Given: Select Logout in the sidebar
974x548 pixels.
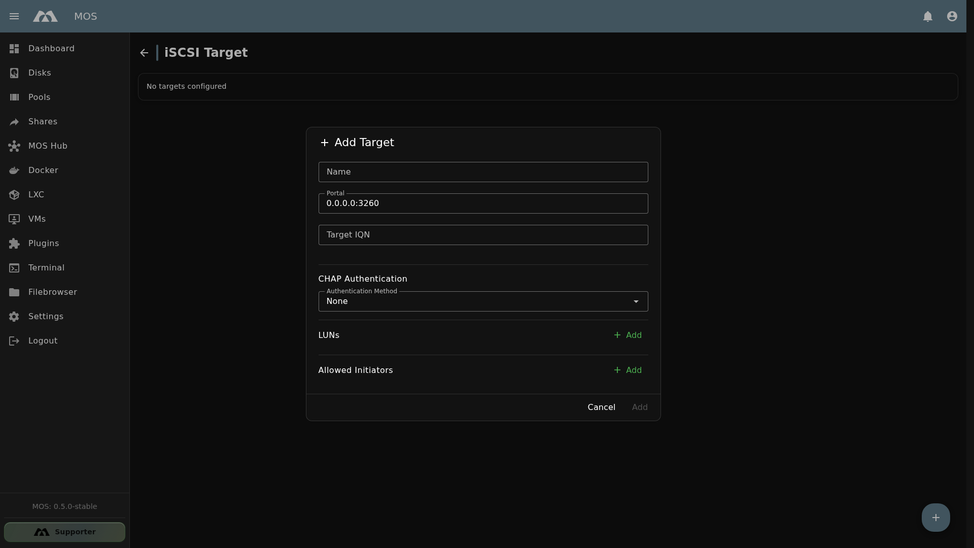Looking at the screenshot, I should [x=64, y=341].
